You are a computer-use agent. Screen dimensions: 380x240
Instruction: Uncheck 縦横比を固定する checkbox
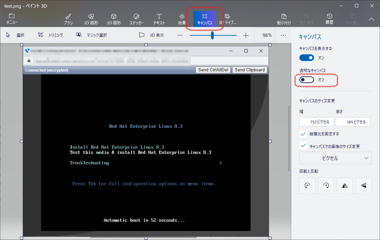pos(303,134)
